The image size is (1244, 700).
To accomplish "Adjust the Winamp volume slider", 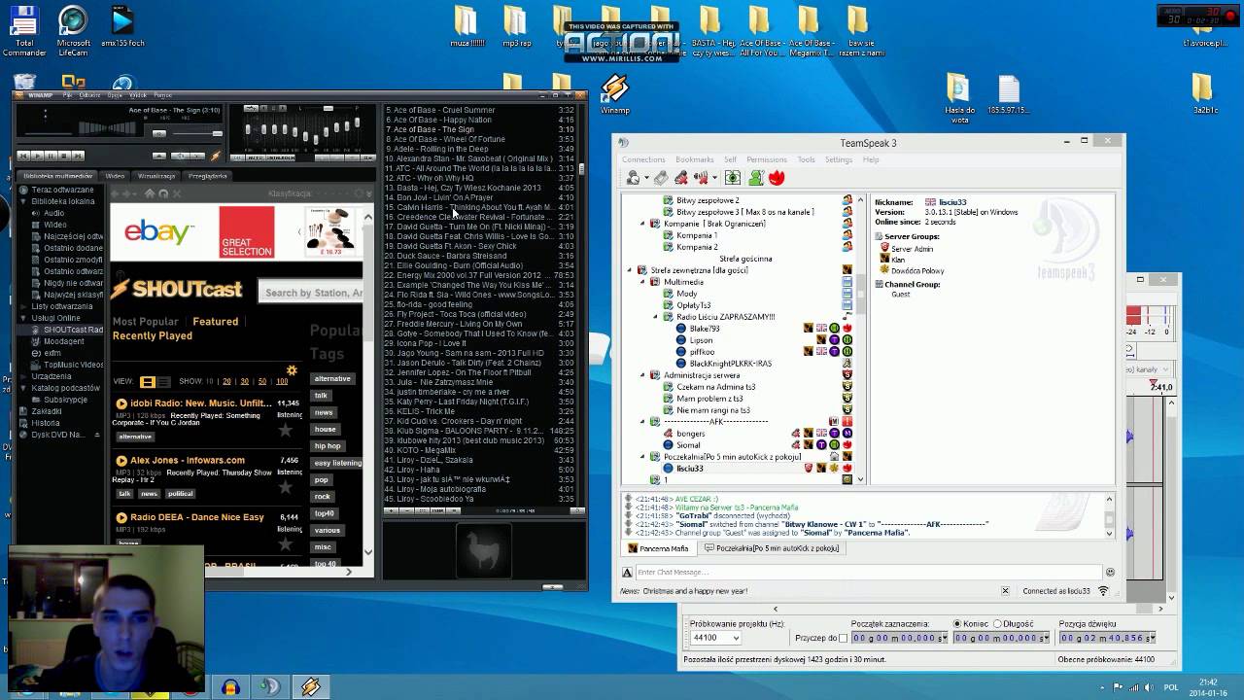I will (198, 133).
